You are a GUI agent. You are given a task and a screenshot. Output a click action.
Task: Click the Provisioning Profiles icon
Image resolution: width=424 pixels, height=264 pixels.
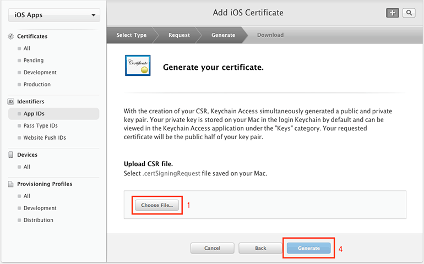pyautogui.click(x=10, y=184)
